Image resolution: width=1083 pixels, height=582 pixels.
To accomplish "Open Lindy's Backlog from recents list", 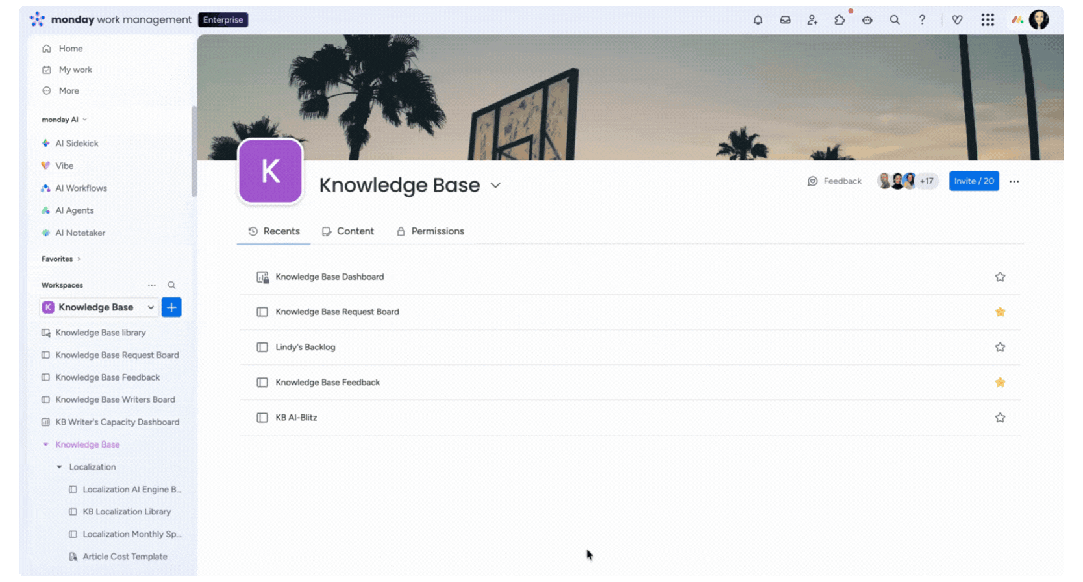I will 305,347.
